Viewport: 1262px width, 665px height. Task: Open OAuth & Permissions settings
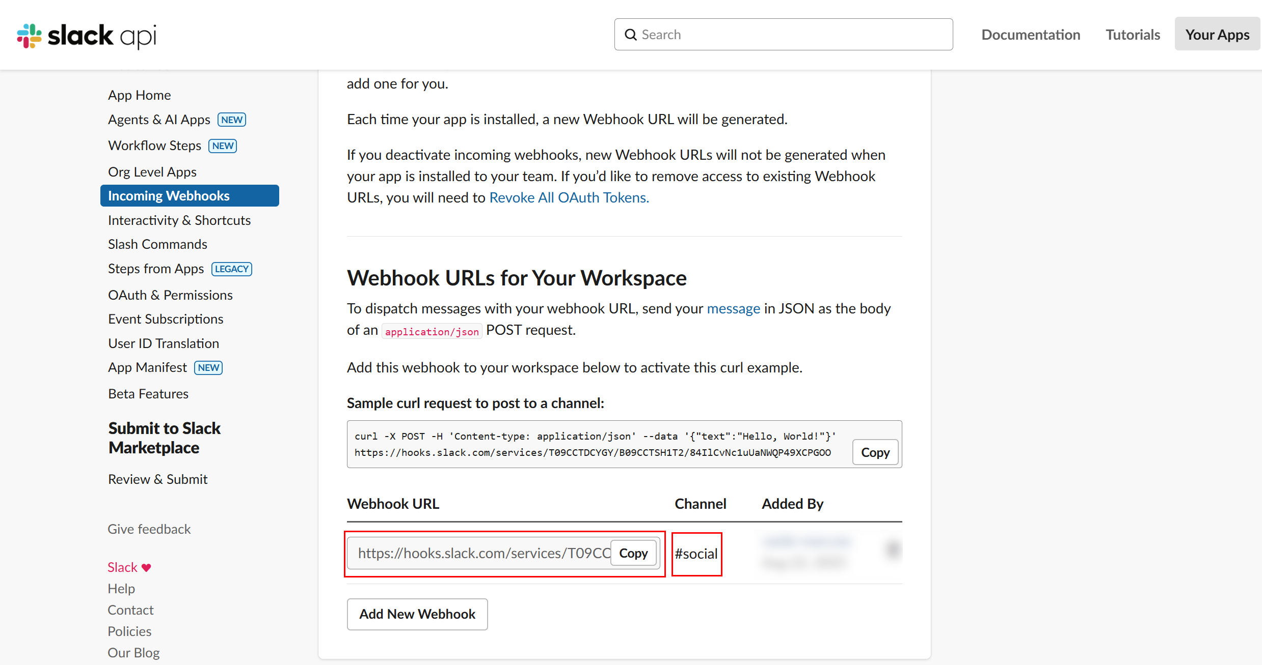170,295
